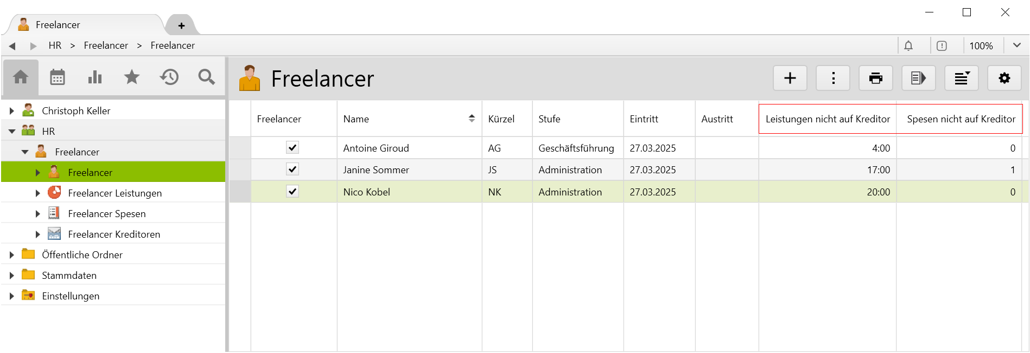This screenshot has height=353, width=1030.
Task: Uncheck Freelancer checkbox for Antoine Giroud
Action: tap(293, 148)
